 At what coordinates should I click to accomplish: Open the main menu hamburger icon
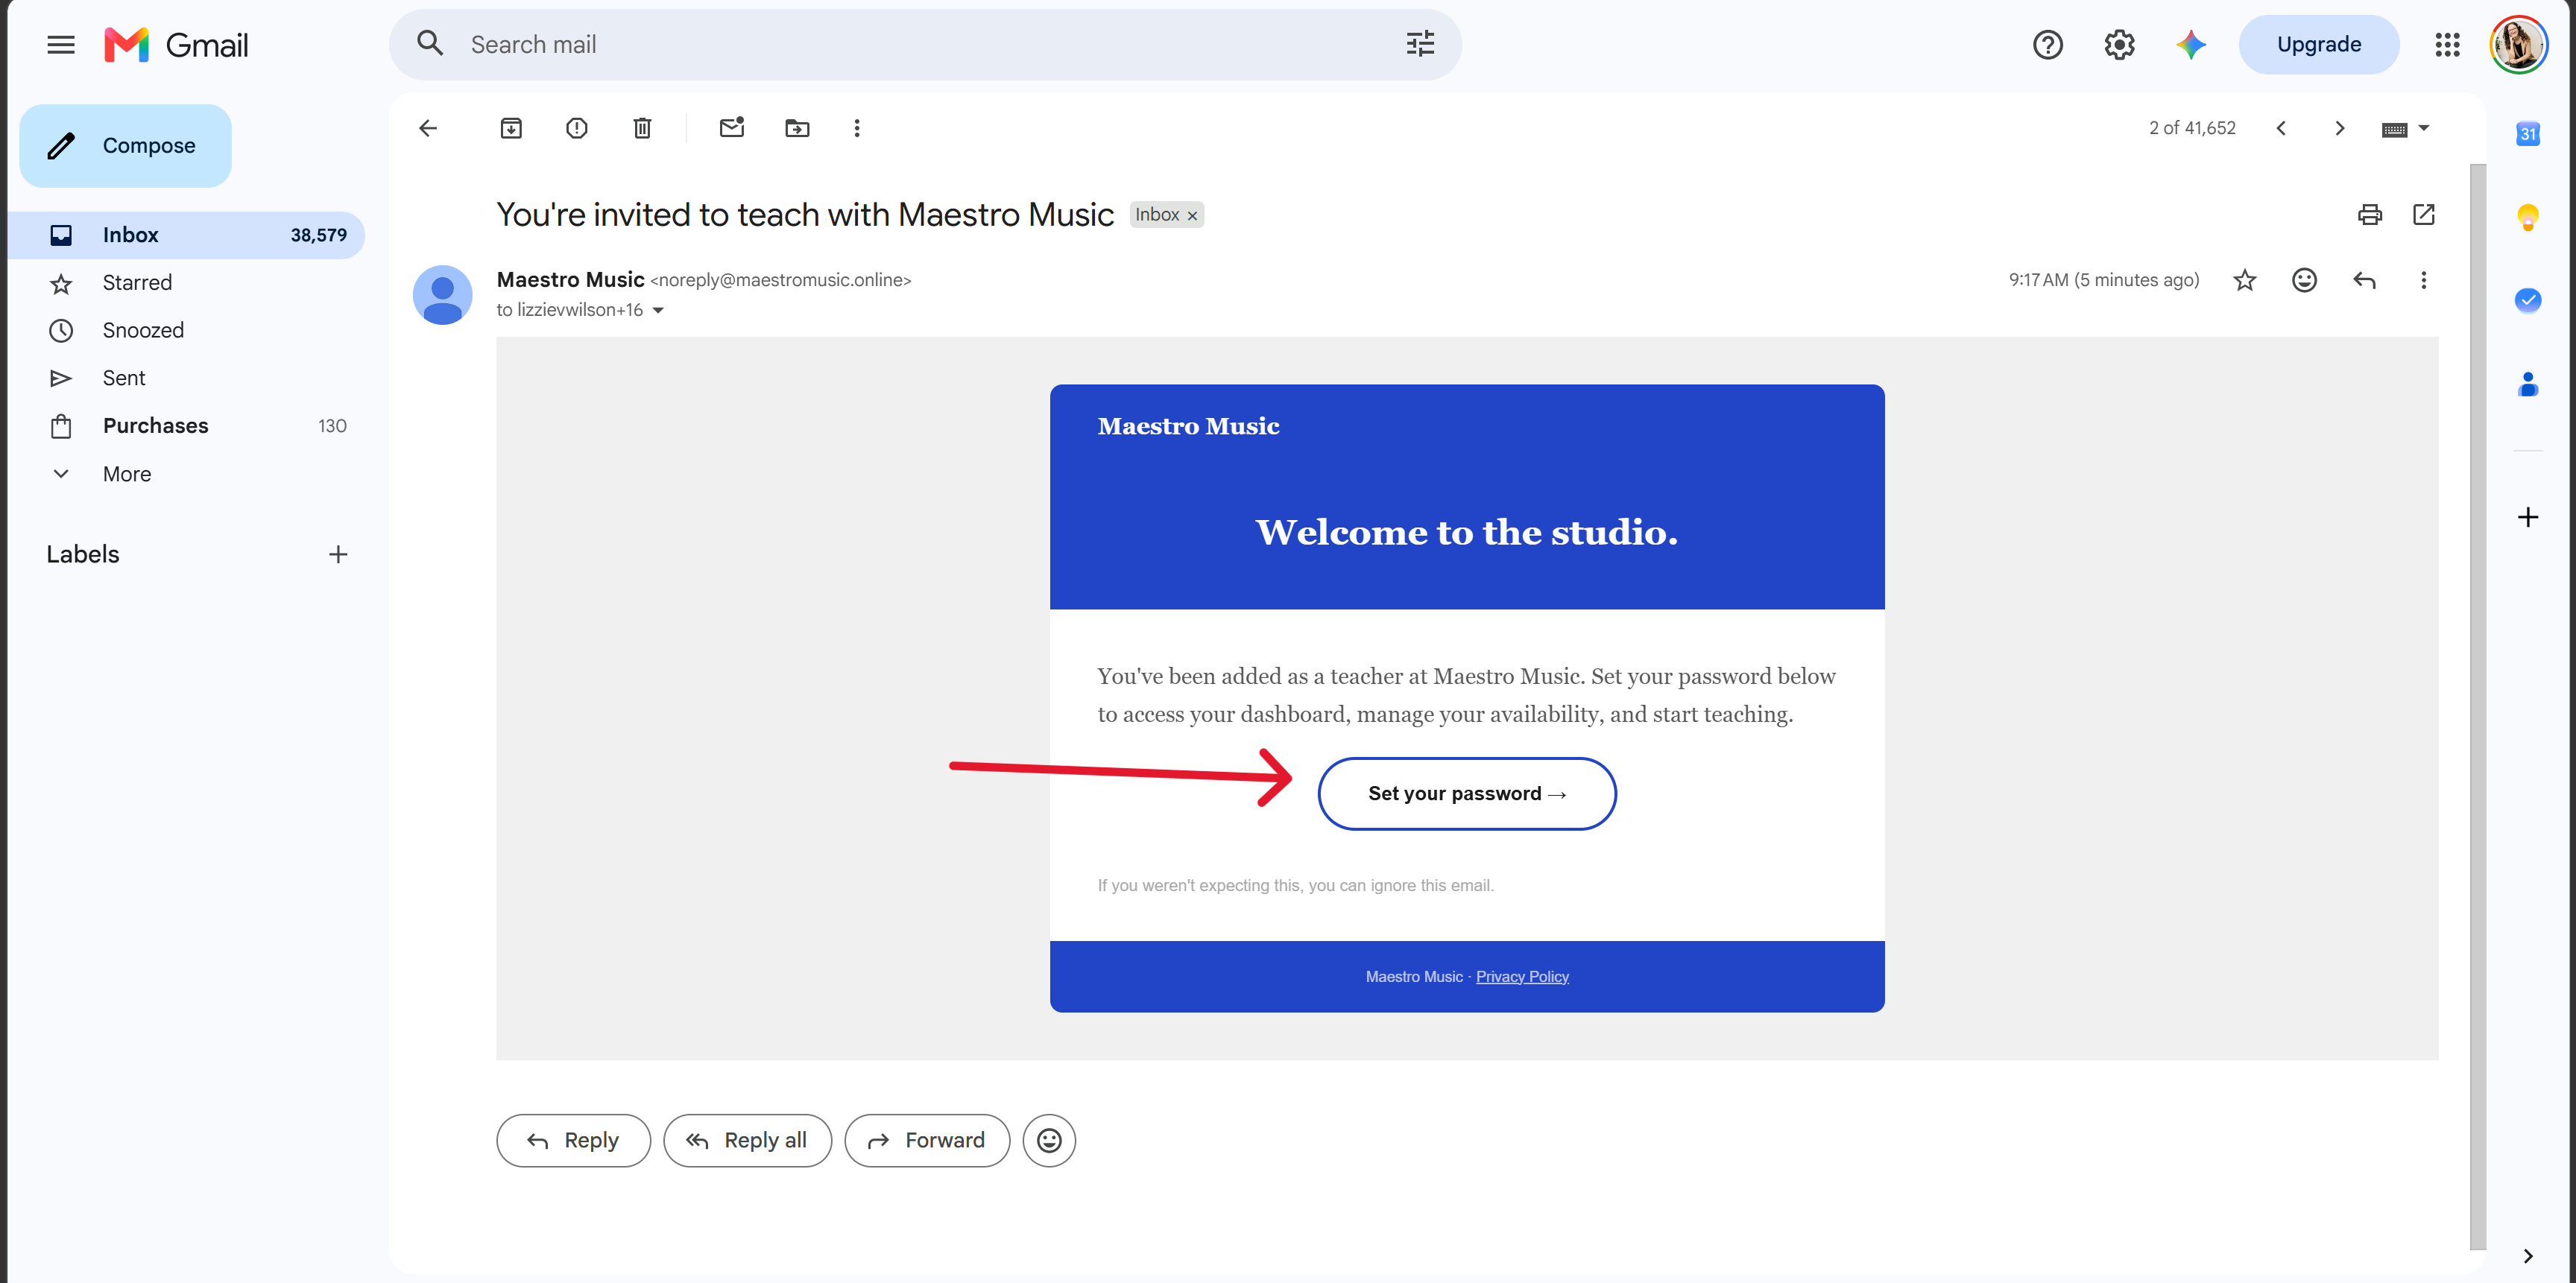click(x=61, y=45)
